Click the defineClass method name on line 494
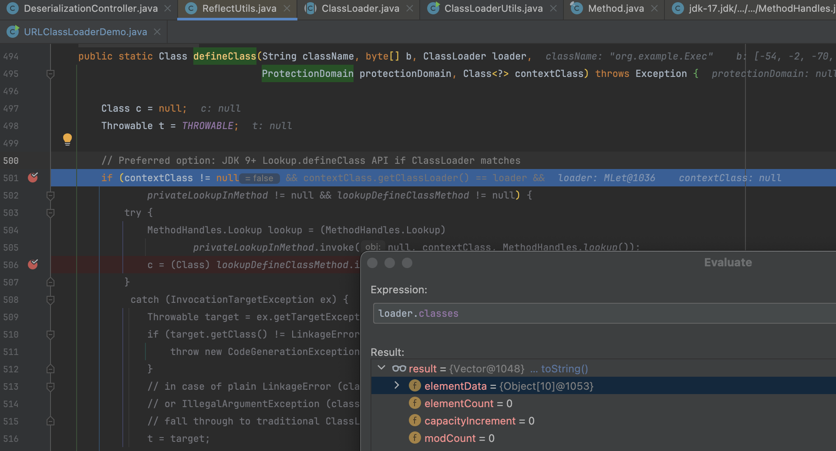 tap(225, 56)
